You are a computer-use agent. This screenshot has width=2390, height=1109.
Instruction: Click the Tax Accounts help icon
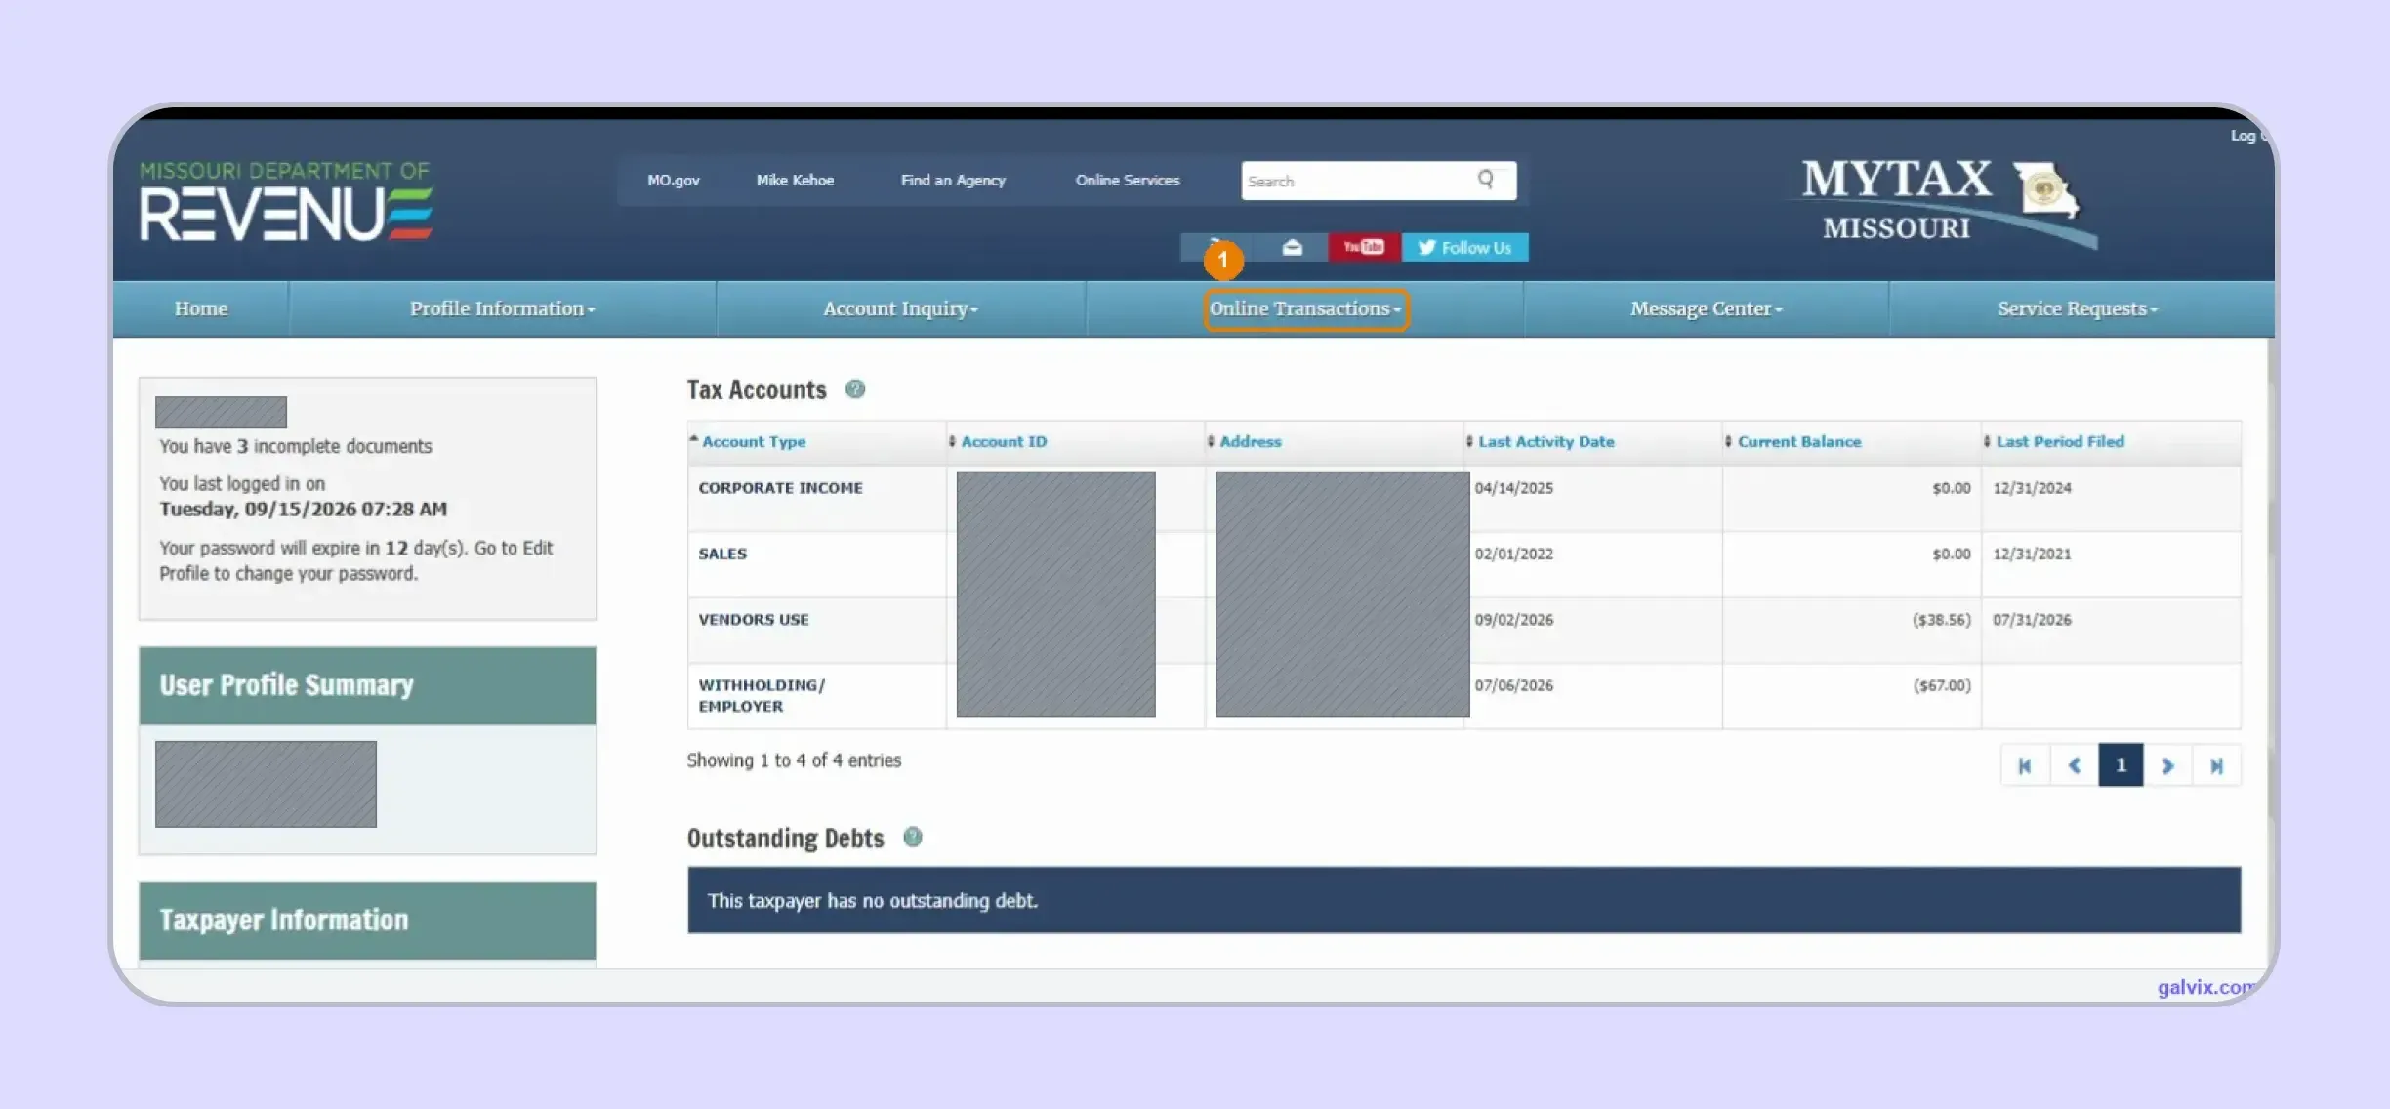click(x=855, y=390)
